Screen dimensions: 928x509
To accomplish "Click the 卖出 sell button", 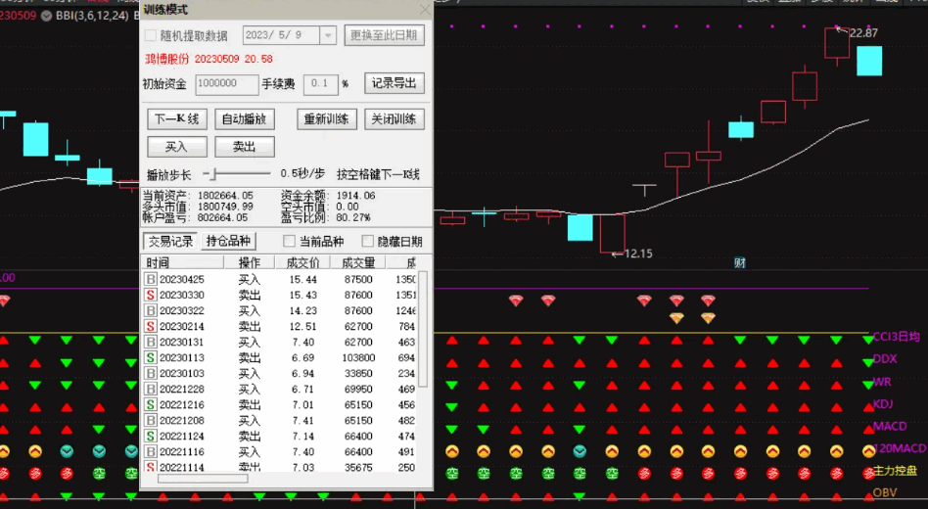I will [245, 146].
